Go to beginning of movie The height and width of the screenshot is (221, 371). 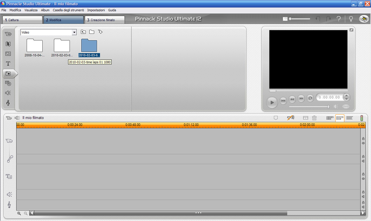[x=283, y=100]
